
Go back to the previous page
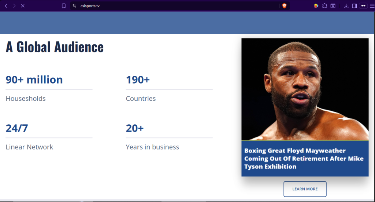[x=6, y=6]
